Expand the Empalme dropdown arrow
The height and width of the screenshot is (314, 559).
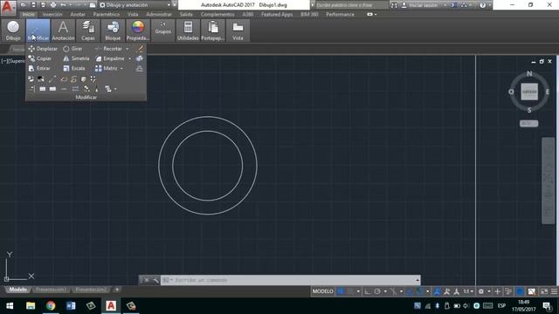130,58
